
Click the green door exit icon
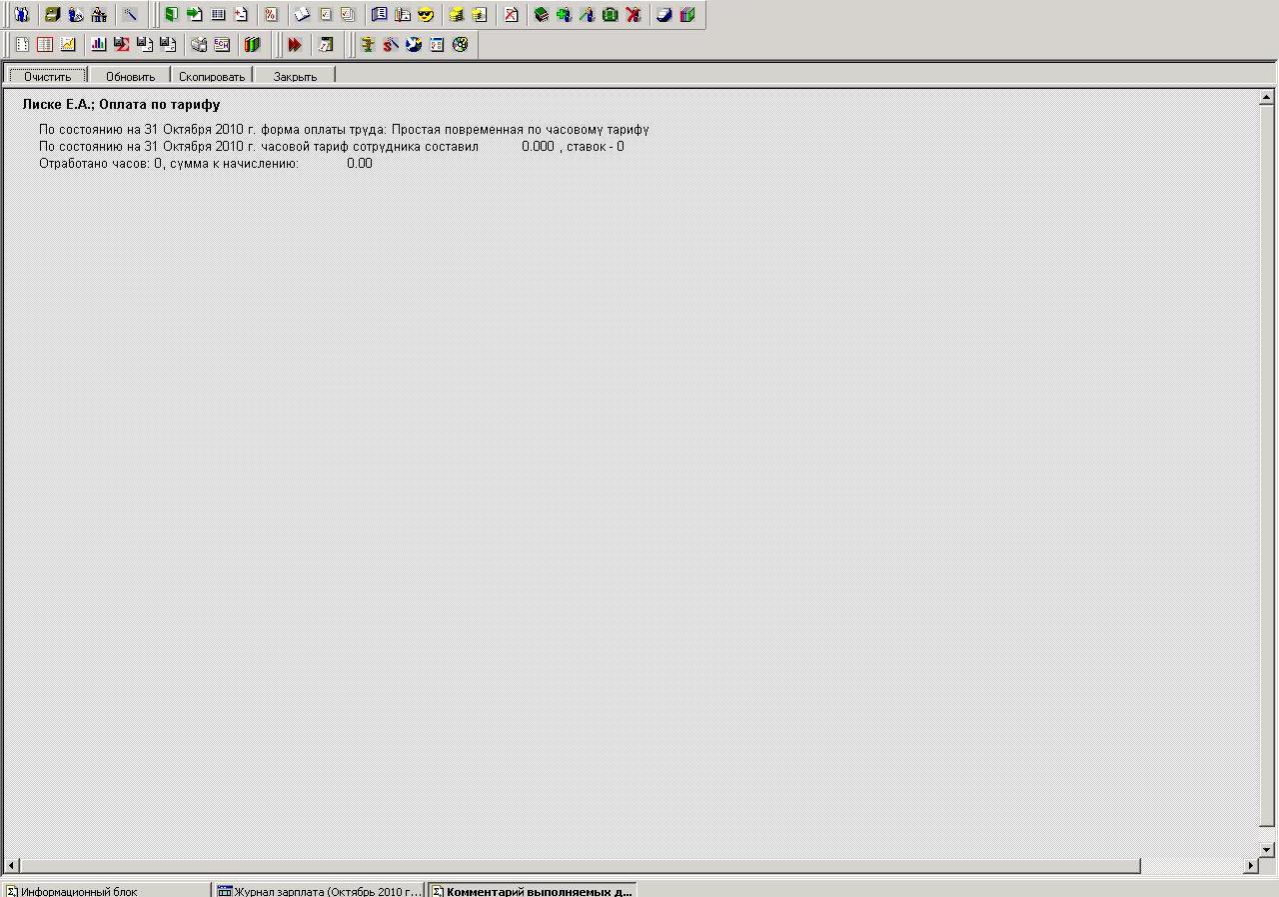171,15
